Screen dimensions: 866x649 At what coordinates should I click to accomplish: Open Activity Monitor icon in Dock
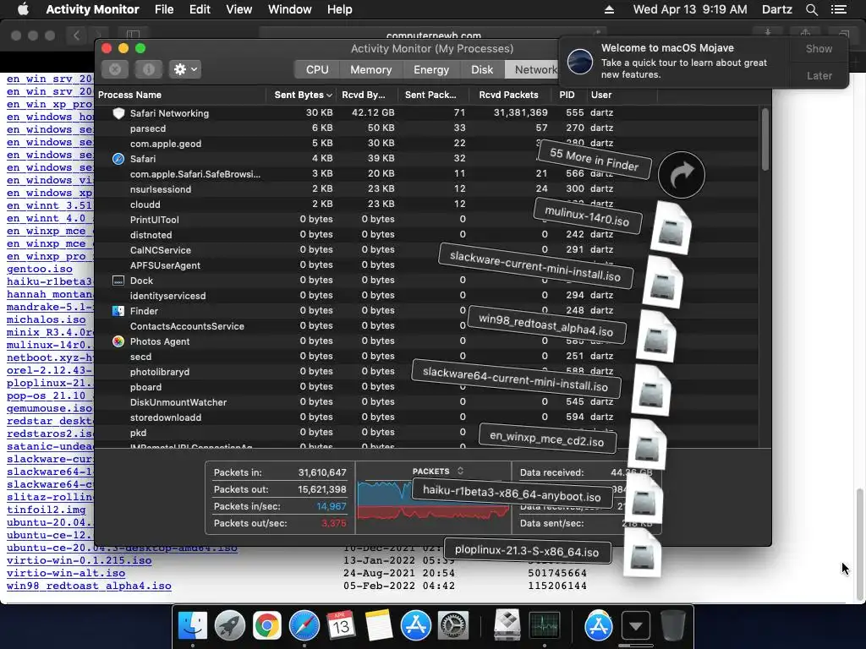pos(544,625)
